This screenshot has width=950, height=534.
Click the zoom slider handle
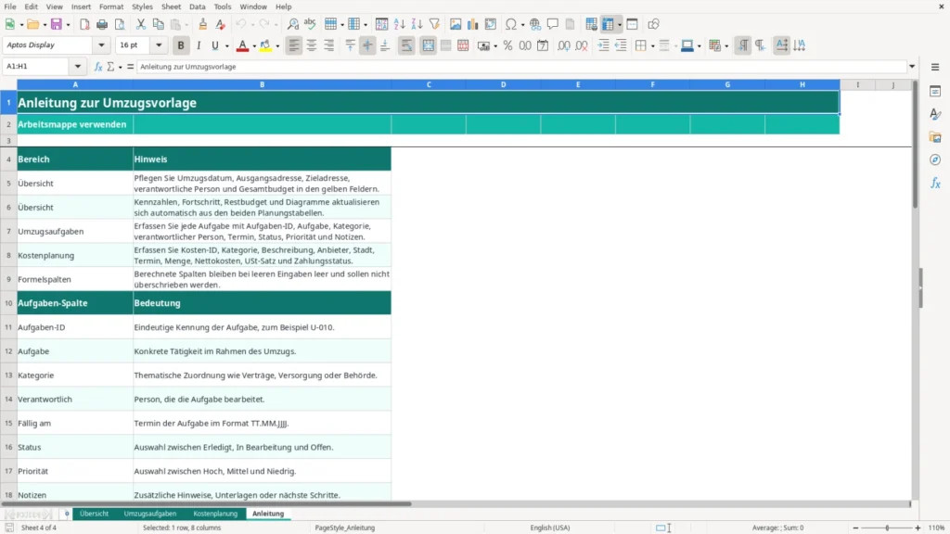point(888,528)
